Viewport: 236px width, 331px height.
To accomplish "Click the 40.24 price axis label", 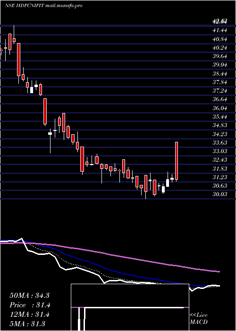I will point(220,48).
